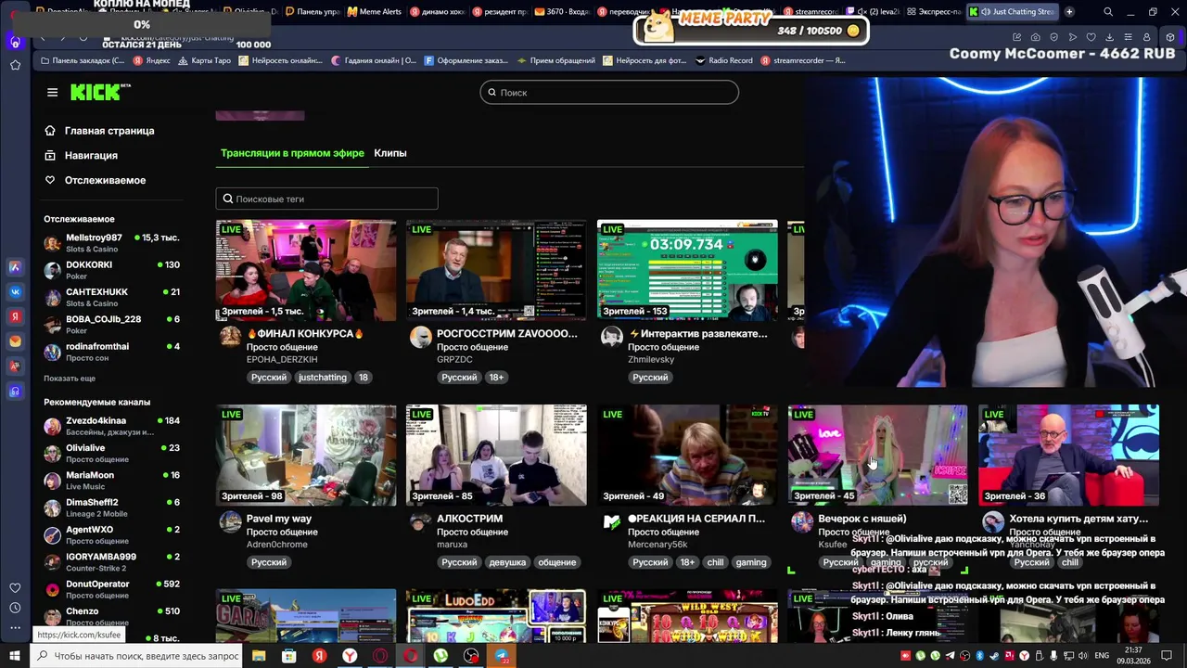Open heart favorites icon in Opera sidebar
The width and height of the screenshot is (1187, 668).
pos(15,587)
